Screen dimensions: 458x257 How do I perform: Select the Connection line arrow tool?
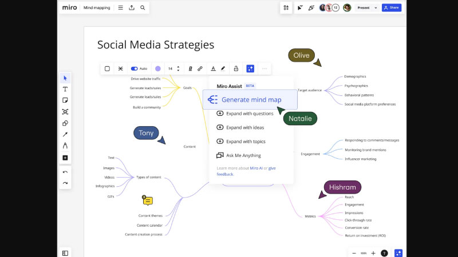coord(65,134)
